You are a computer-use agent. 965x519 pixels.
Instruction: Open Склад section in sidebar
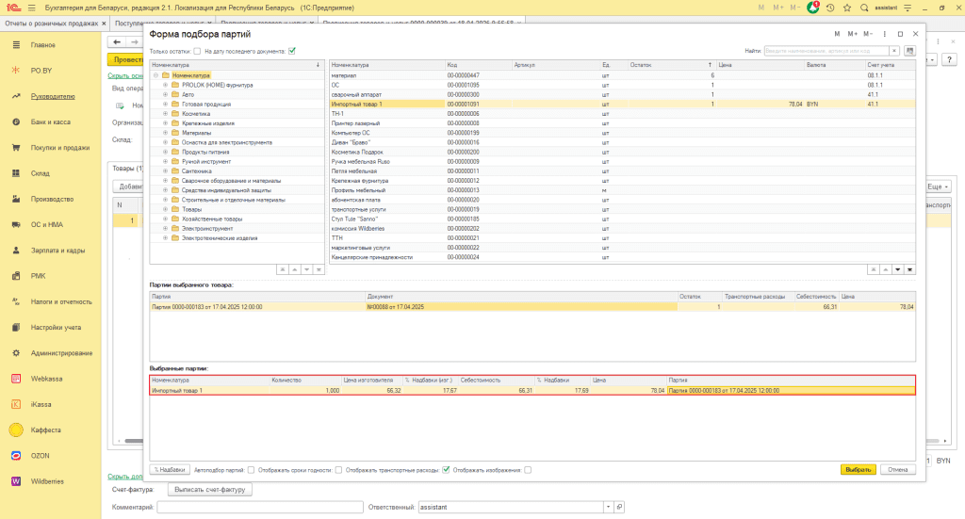point(40,173)
